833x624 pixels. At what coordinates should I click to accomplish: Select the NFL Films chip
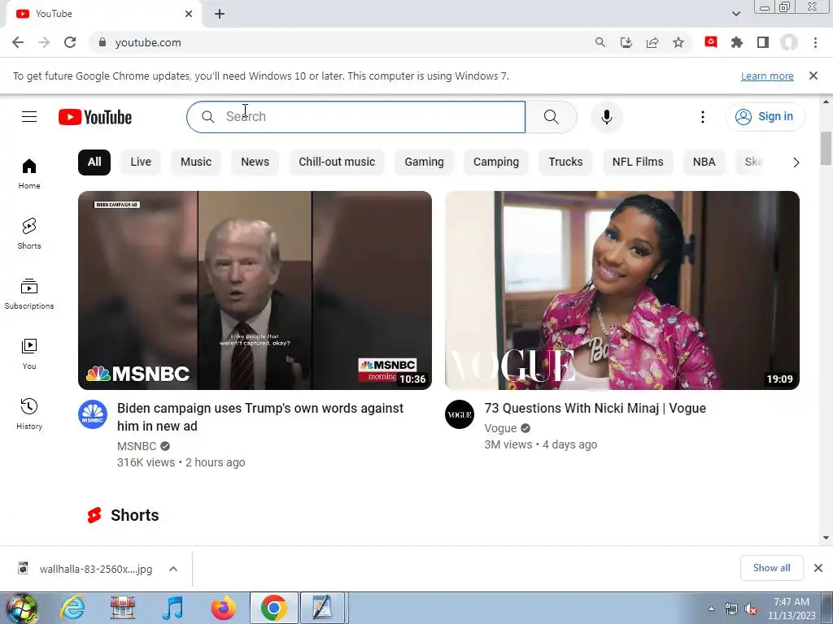(x=638, y=162)
